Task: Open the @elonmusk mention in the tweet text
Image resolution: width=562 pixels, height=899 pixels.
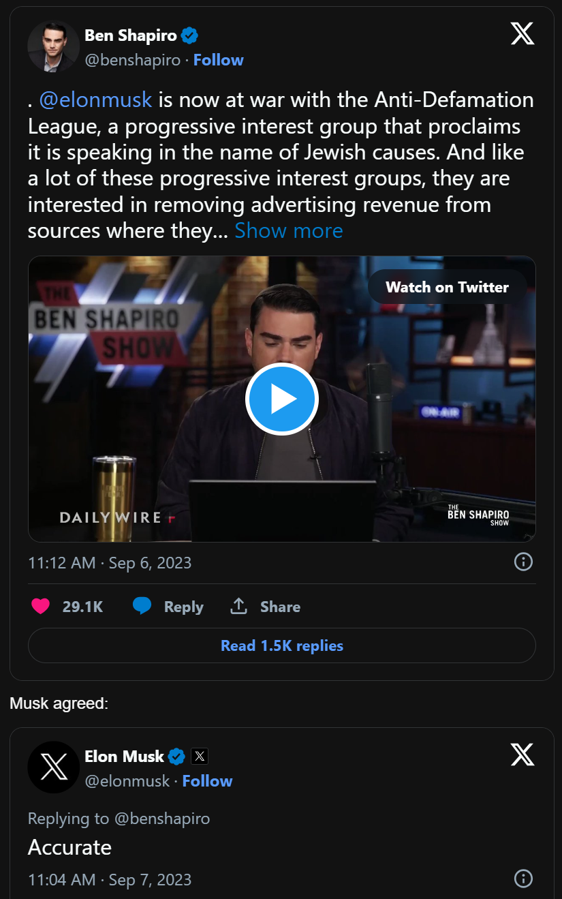Action: (x=95, y=100)
